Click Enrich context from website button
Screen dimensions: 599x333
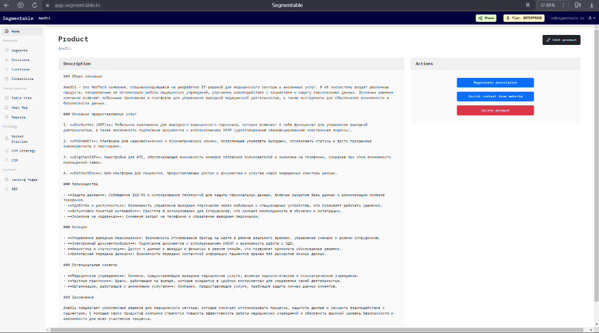point(495,96)
